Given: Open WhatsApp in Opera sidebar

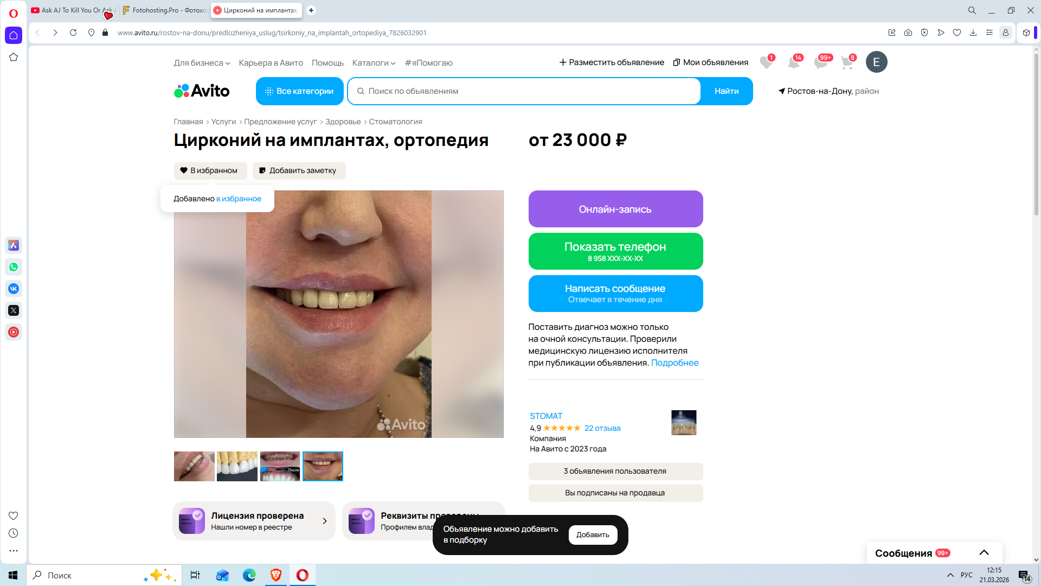Looking at the screenshot, I should (14, 267).
